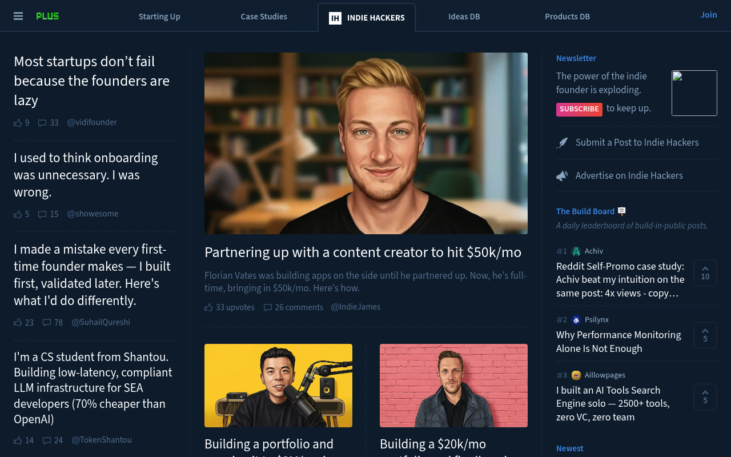The height and width of the screenshot is (457, 731).
Task: Click the Psilynx product avatar
Action: pos(576,320)
